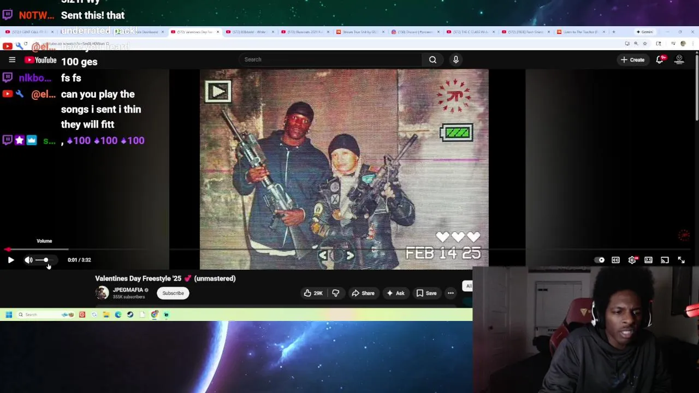This screenshot has height=393, width=699.
Task: Click the Ask button
Action: pos(395,293)
